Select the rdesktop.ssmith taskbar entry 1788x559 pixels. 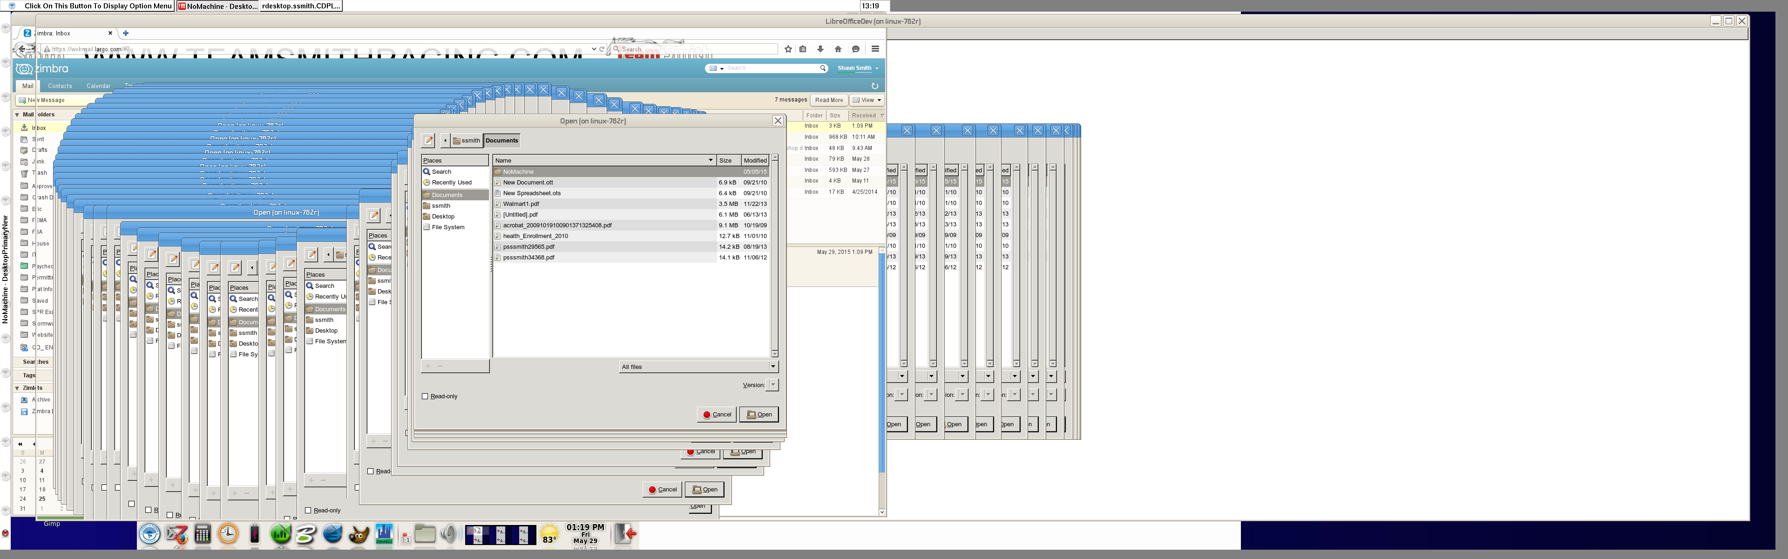coord(301,6)
